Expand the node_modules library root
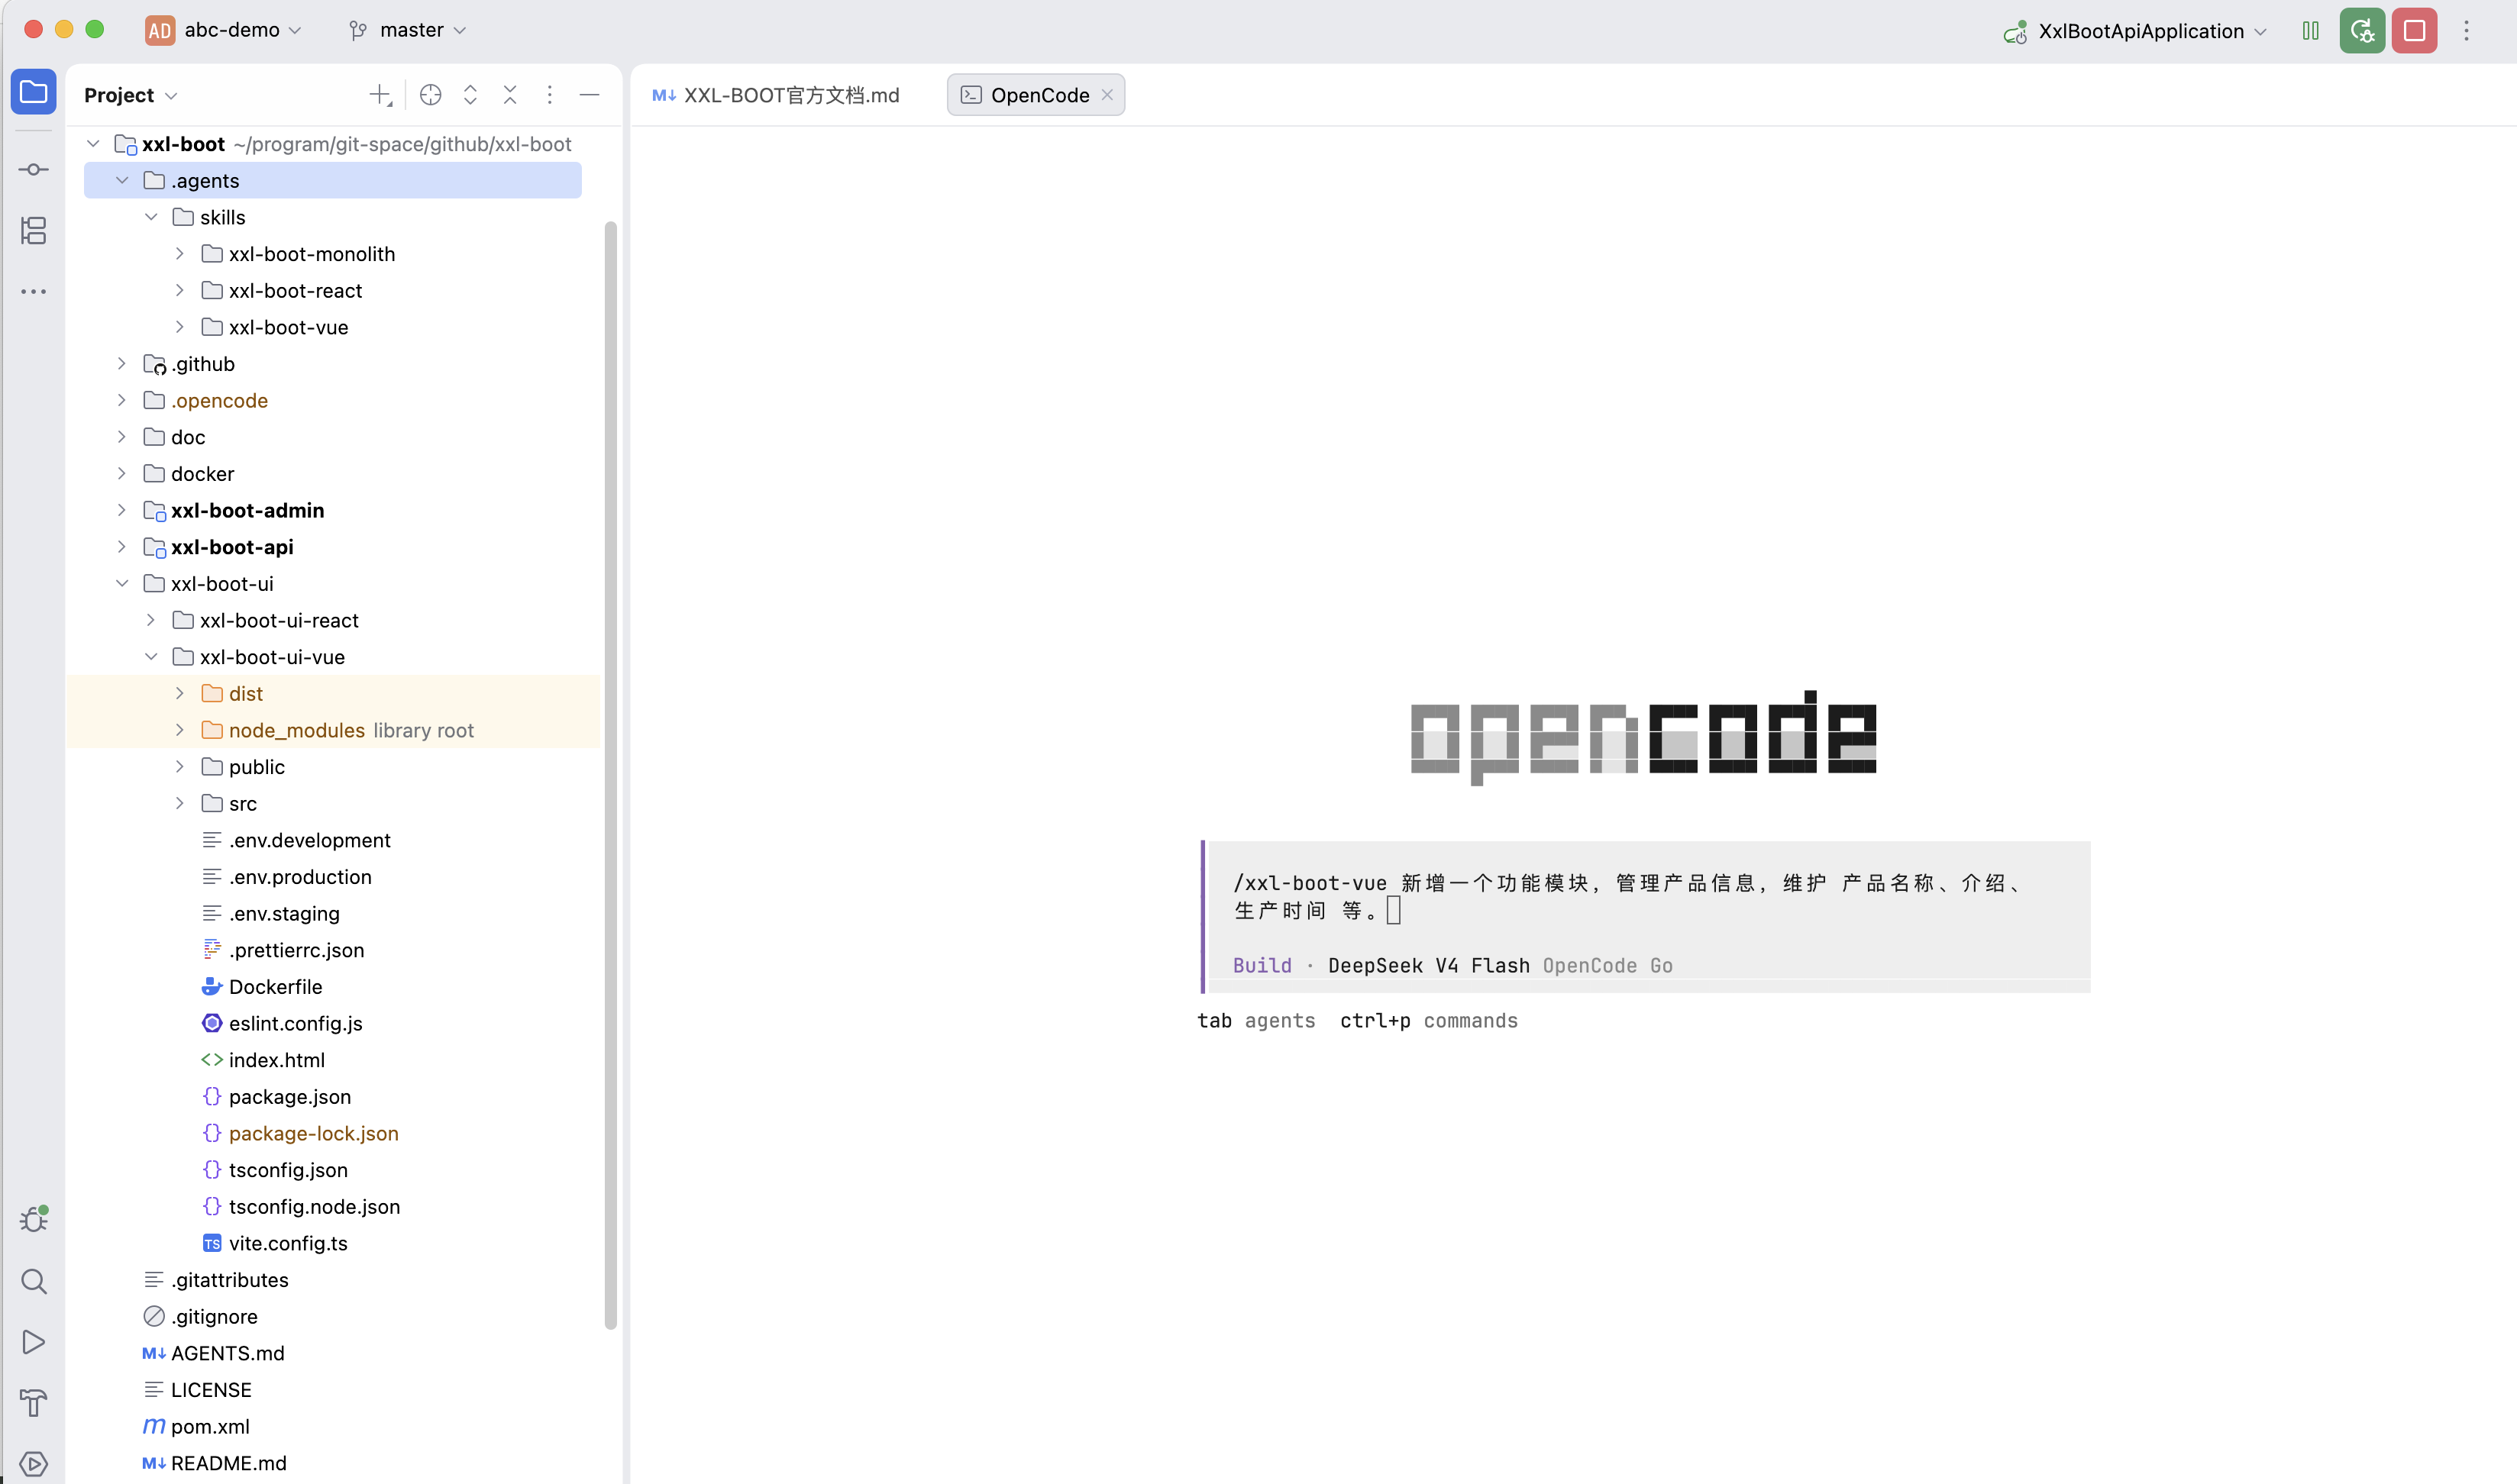2517x1484 pixels. point(179,731)
